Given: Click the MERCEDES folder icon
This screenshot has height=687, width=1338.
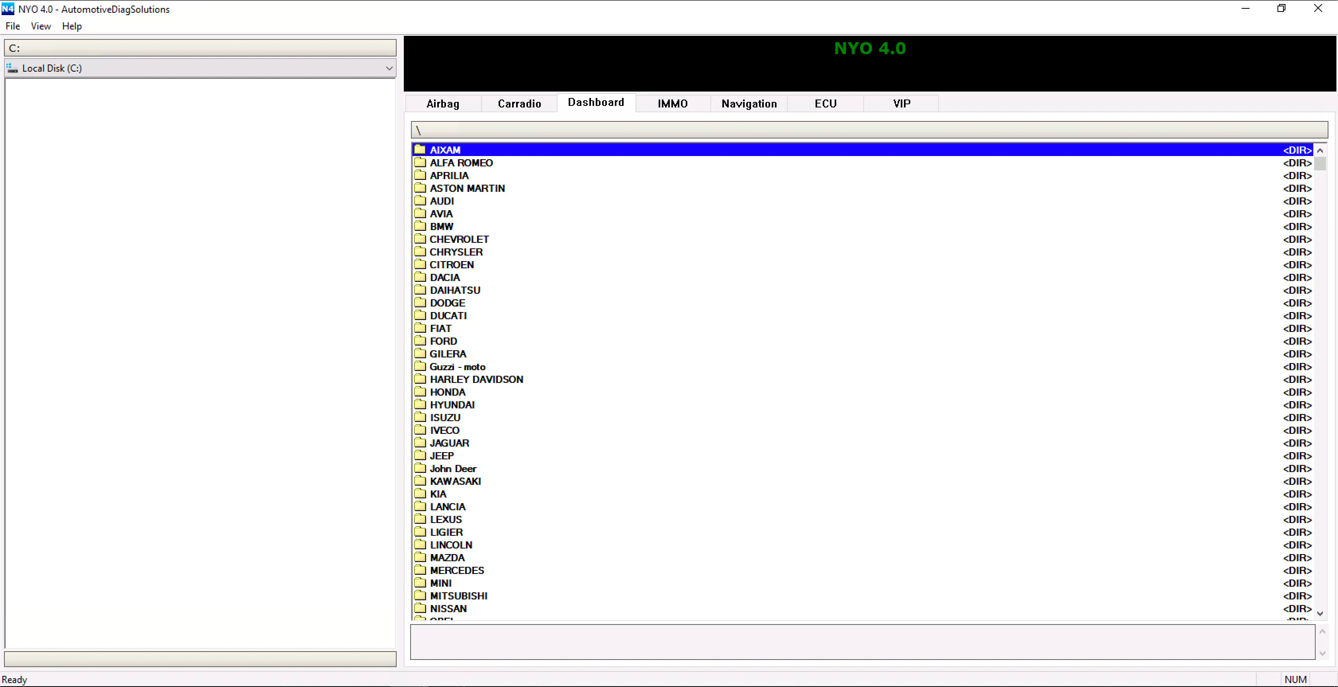Looking at the screenshot, I should [x=420, y=570].
